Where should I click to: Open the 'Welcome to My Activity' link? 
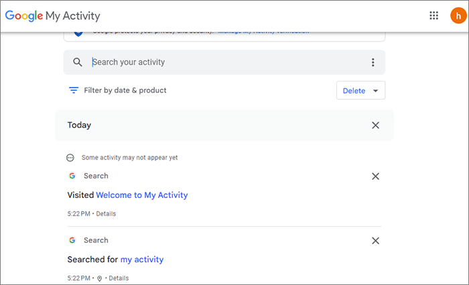(x=141, y=195)
